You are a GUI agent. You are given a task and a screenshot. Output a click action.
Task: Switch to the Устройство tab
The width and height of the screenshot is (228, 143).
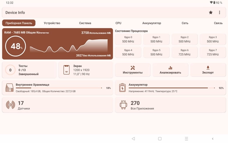[x=52, y=23]
